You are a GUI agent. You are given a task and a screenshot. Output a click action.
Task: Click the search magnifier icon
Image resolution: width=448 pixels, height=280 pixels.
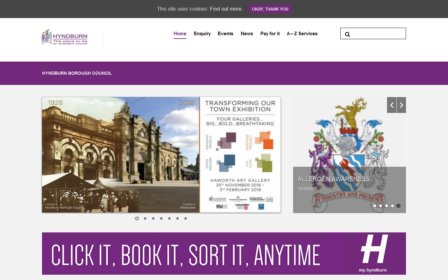click(348, 34)
